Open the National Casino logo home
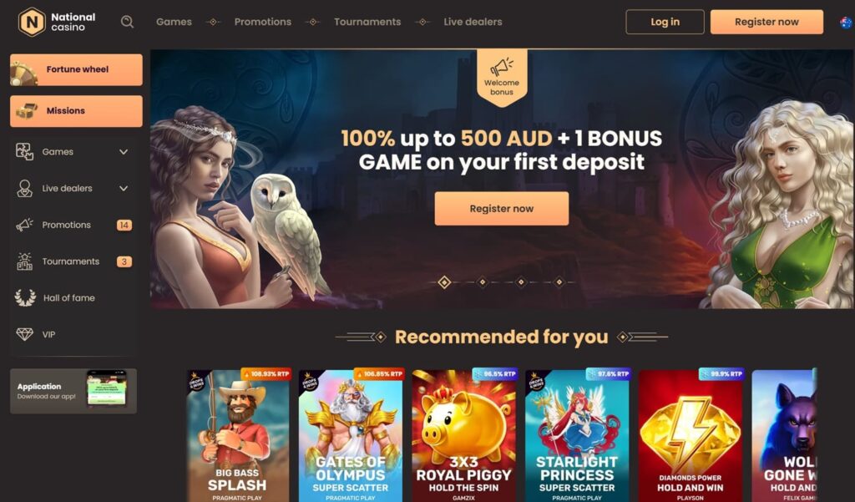Viewport: 855px width, 502px height. 57,22
